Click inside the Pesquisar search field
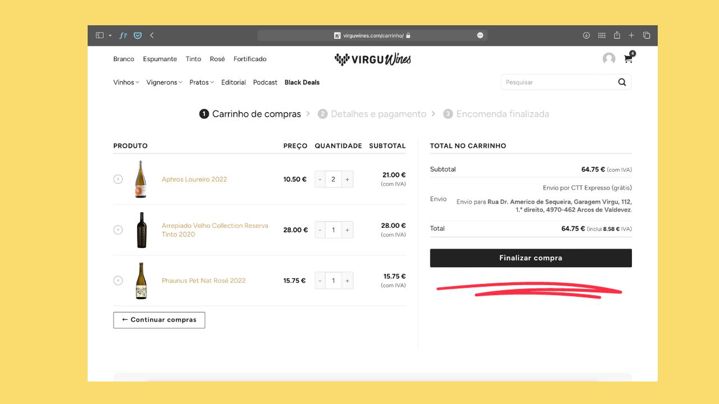The height and width of the screenshot is (404, 719). 556,82
